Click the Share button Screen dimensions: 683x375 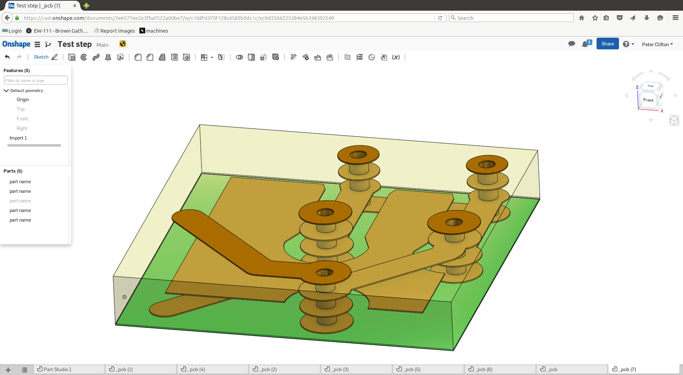click(608, 44)
